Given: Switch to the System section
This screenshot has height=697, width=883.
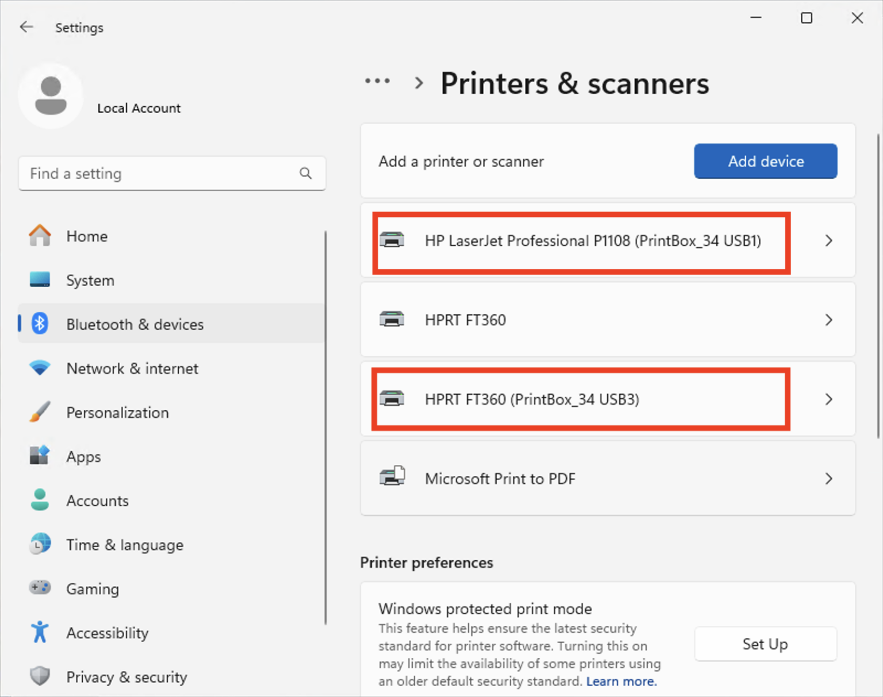Looking at the screenshot, I should 90,280.
